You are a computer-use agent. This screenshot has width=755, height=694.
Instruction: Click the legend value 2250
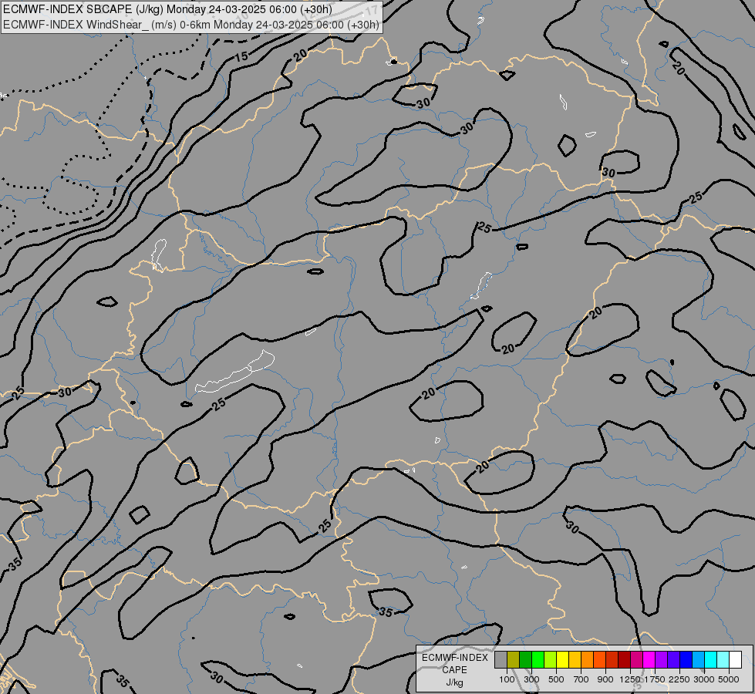tap(679, 679)
